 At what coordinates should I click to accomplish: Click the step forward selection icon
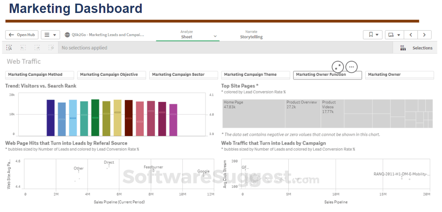(37, 47)
